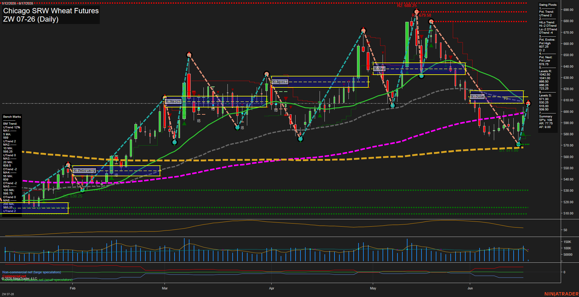Click the Swing Pivots panel heading
This screenshot has height=297, width=579.
[548, 5]
